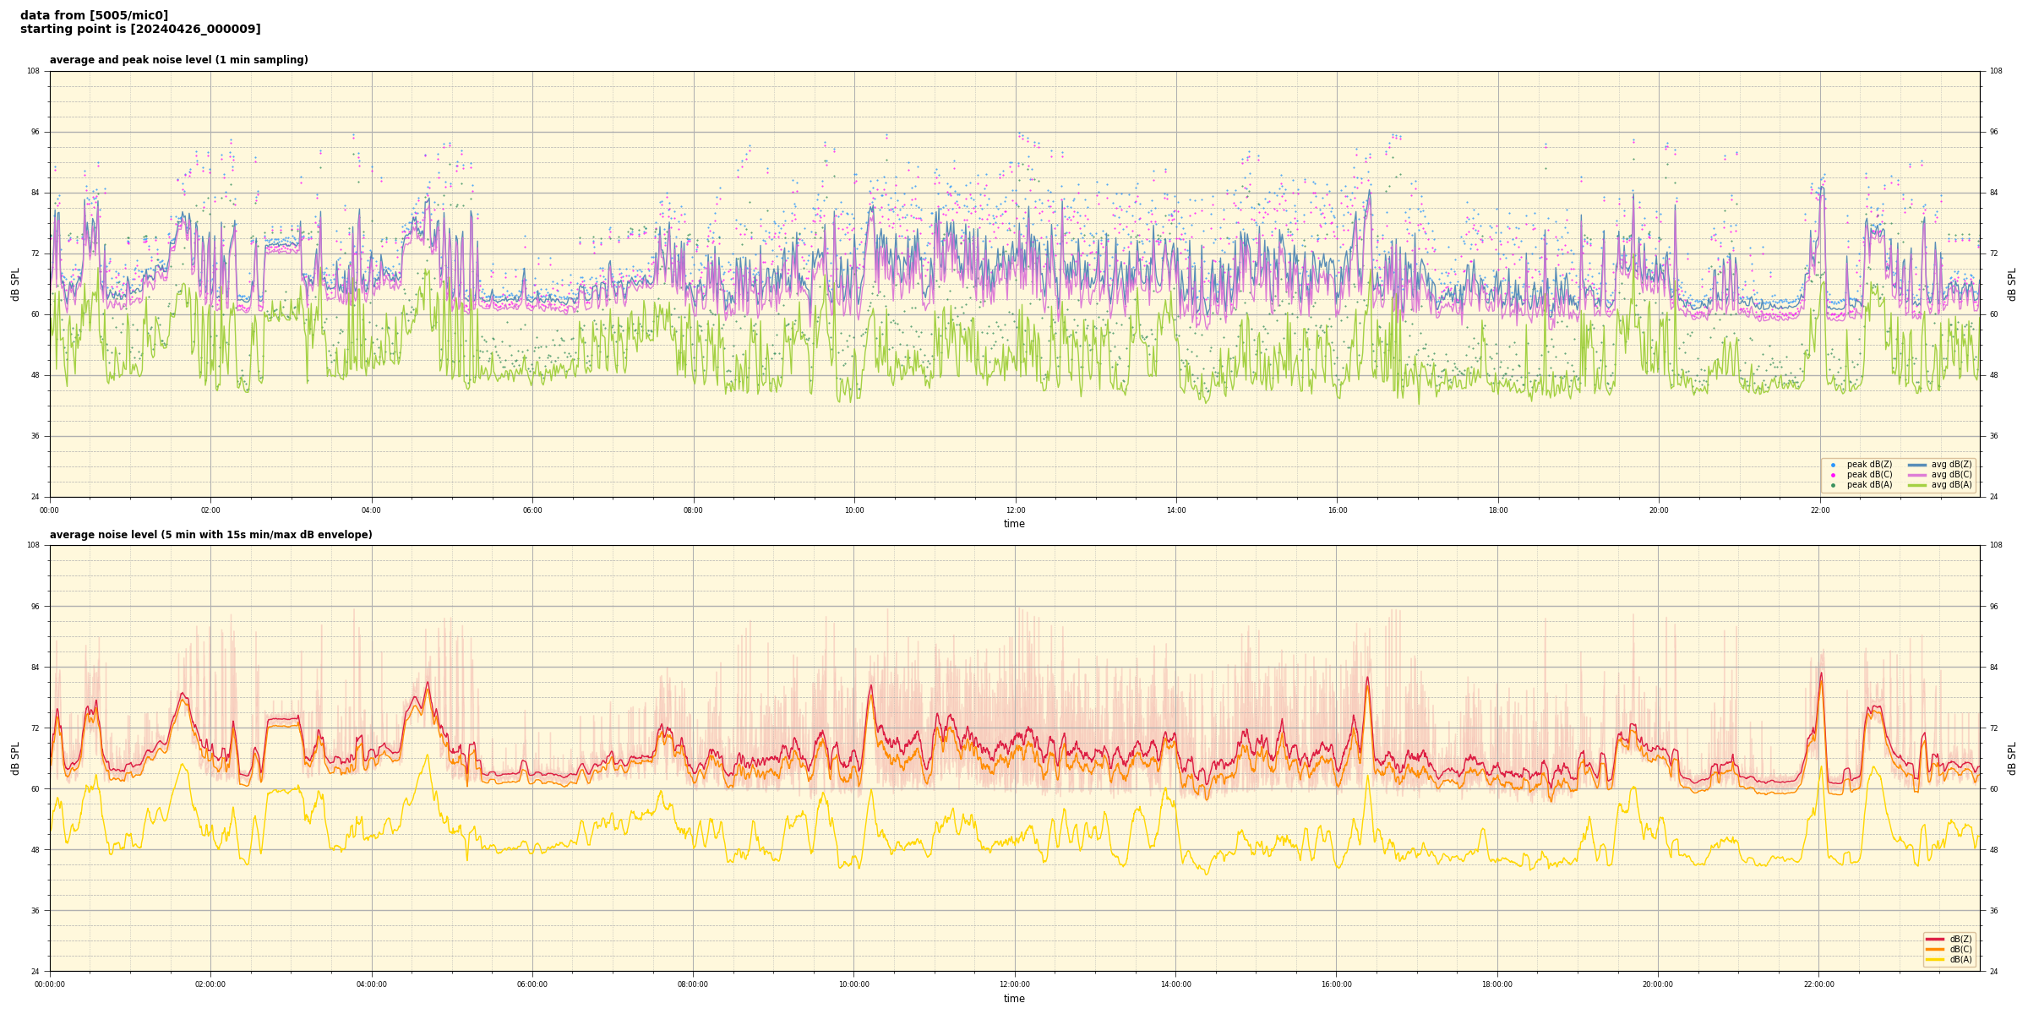Click the peak dB(C) legend marker
2028x1014 pixels.
point(1833,475)
